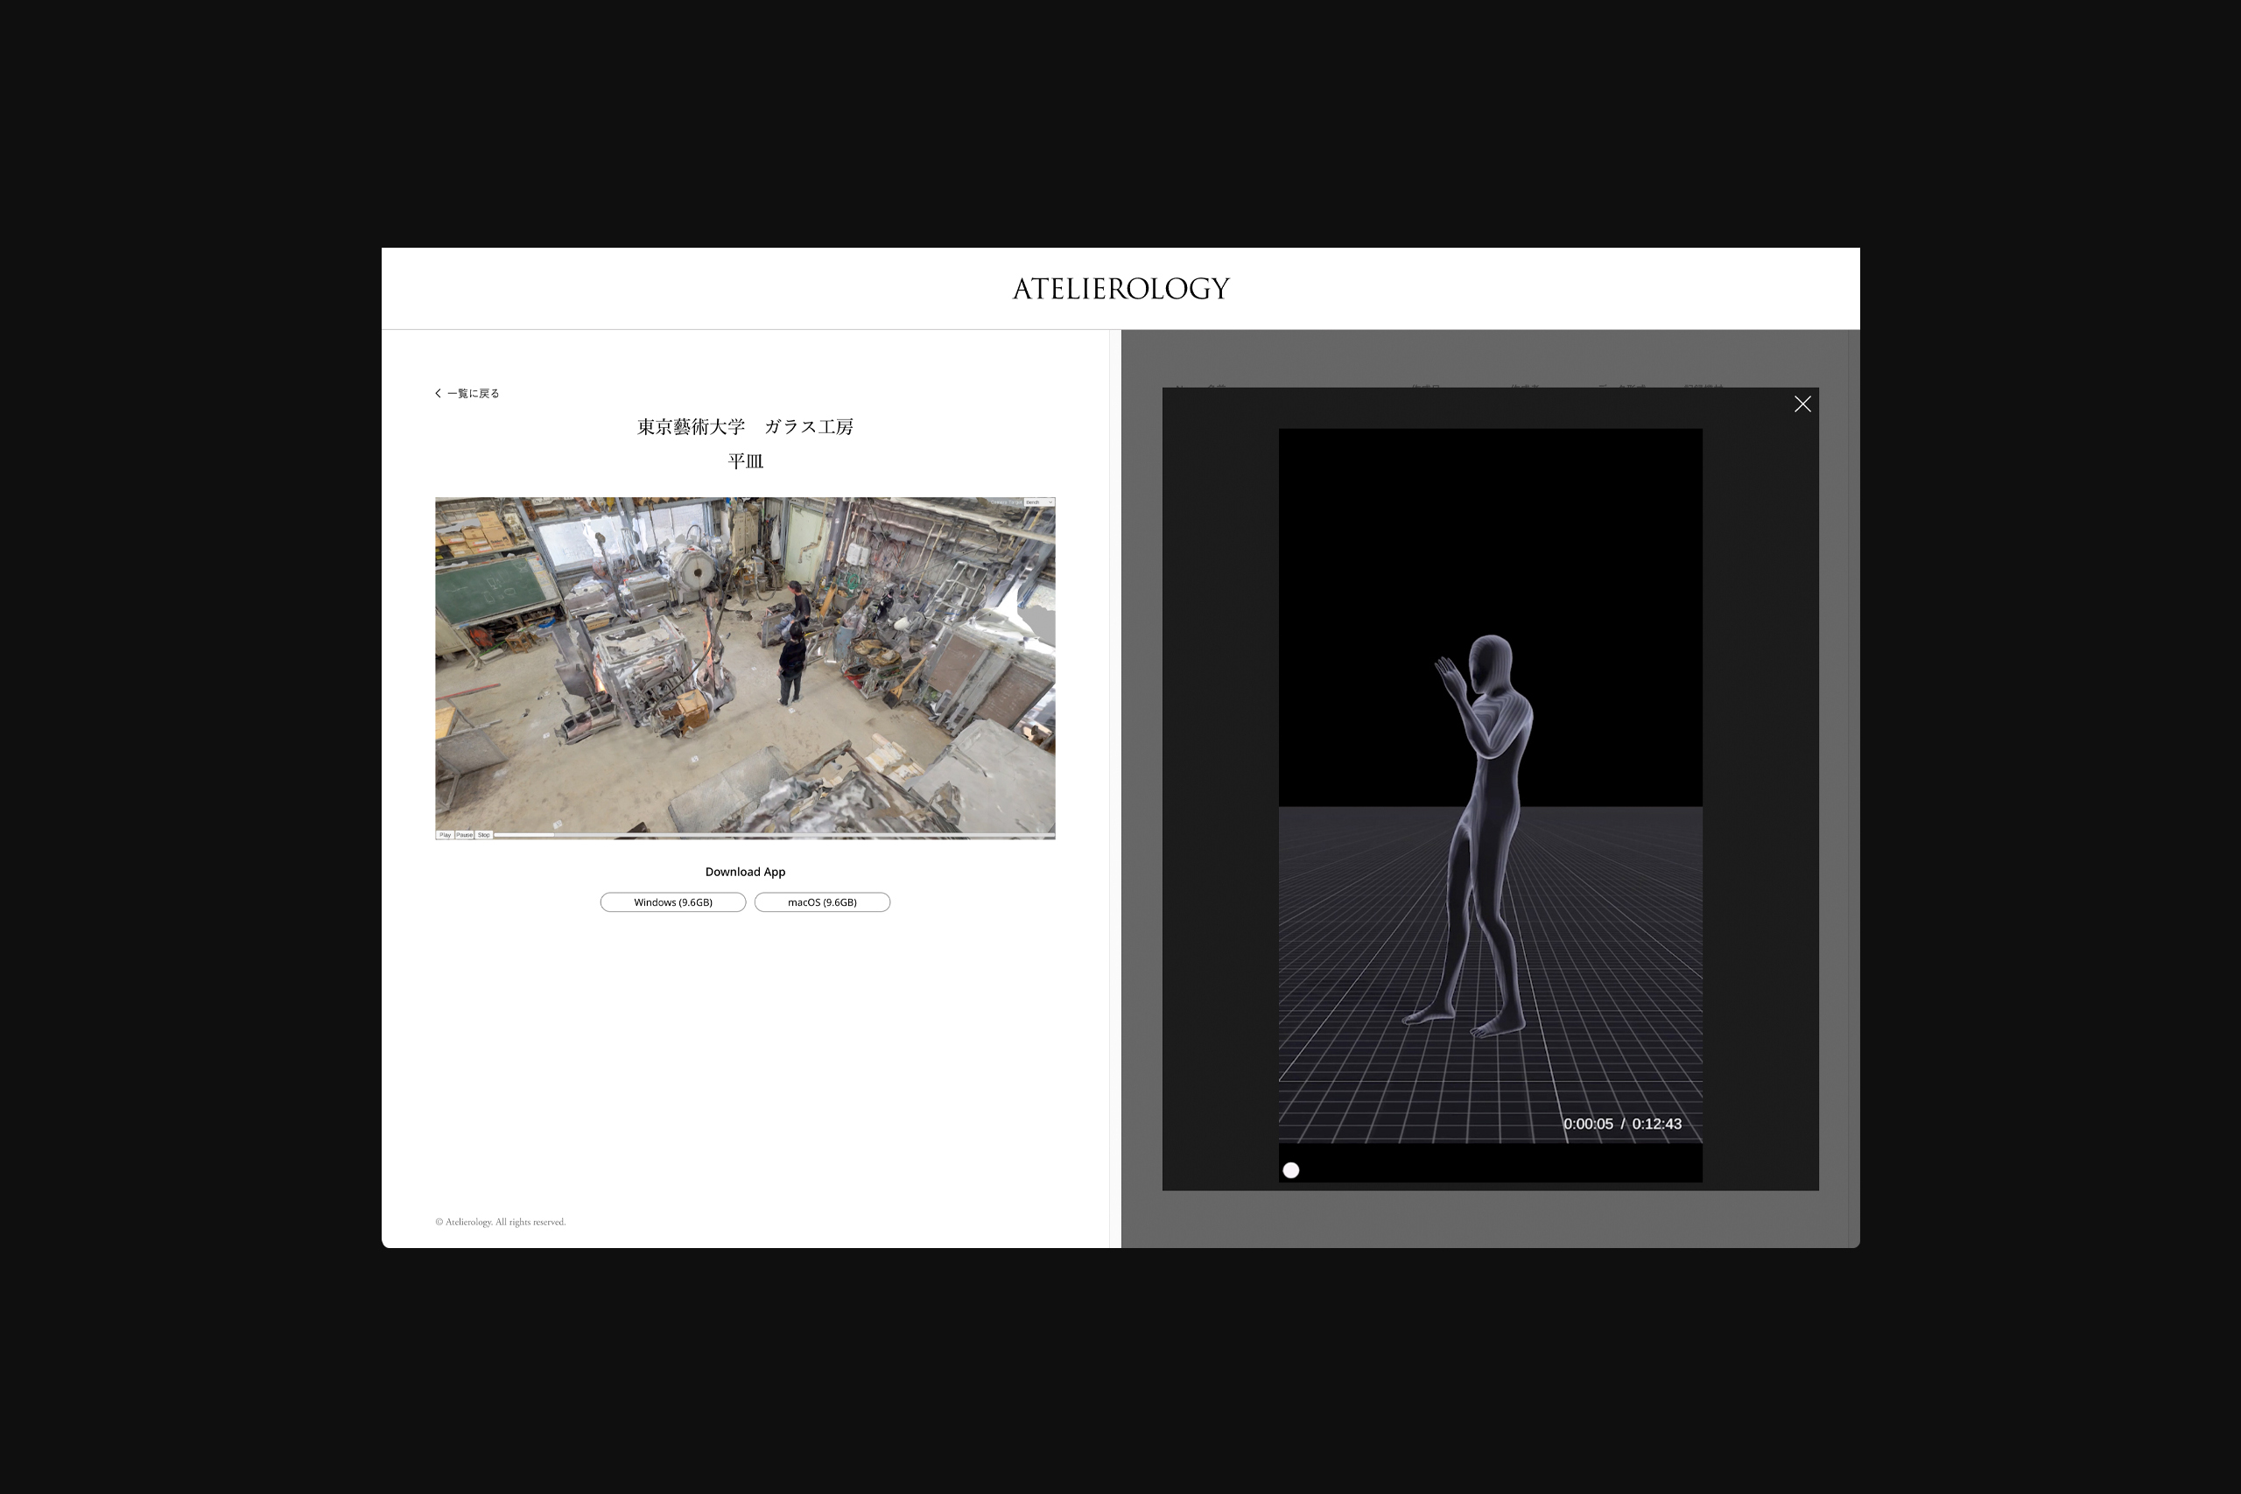Screen dimensions: 2241x1494
Task: Click the glass workshop 3D scene view
Action: coord(745,667)
